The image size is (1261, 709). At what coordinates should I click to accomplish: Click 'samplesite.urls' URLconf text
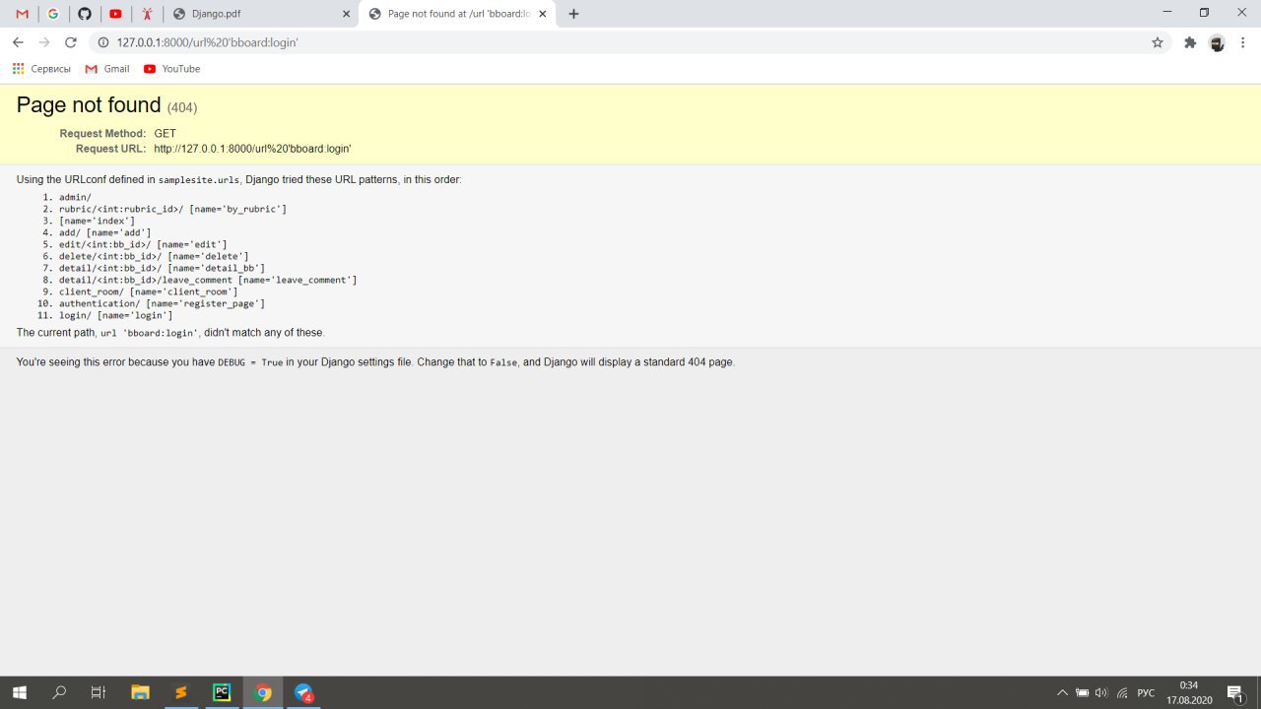tap(199, 180)
